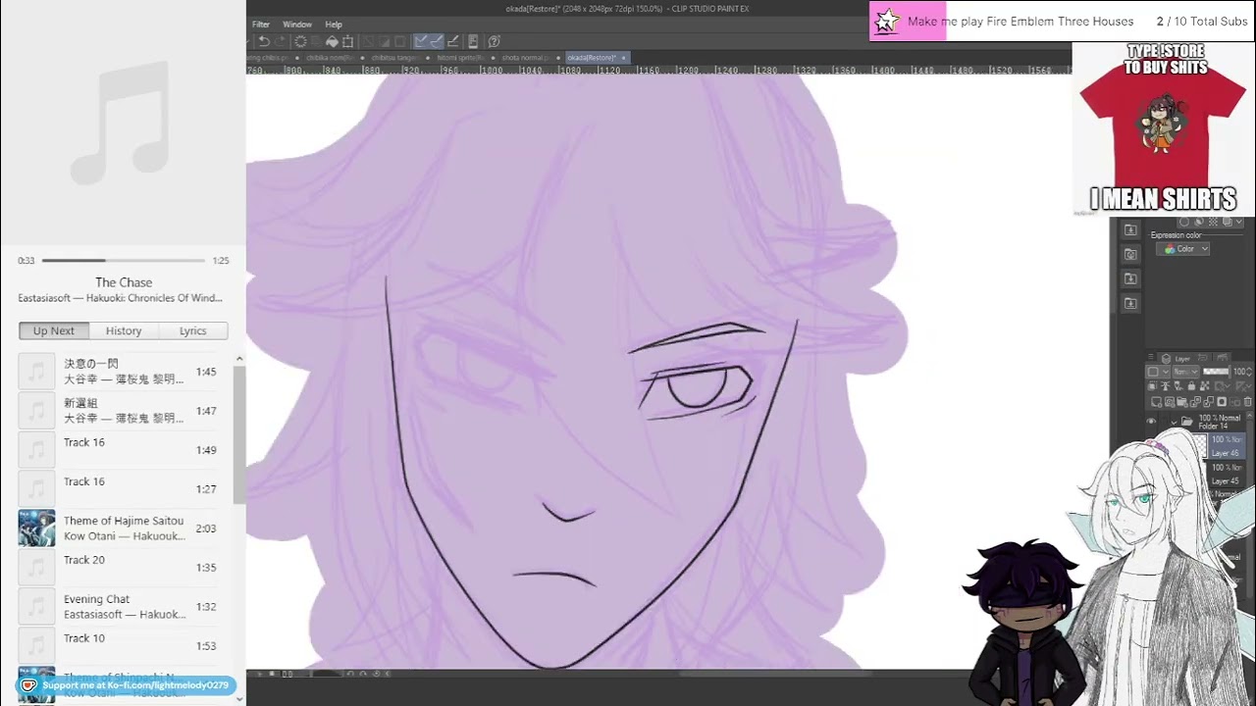
Task: Click the New raster layer icon
Action: click(1156, 402)
